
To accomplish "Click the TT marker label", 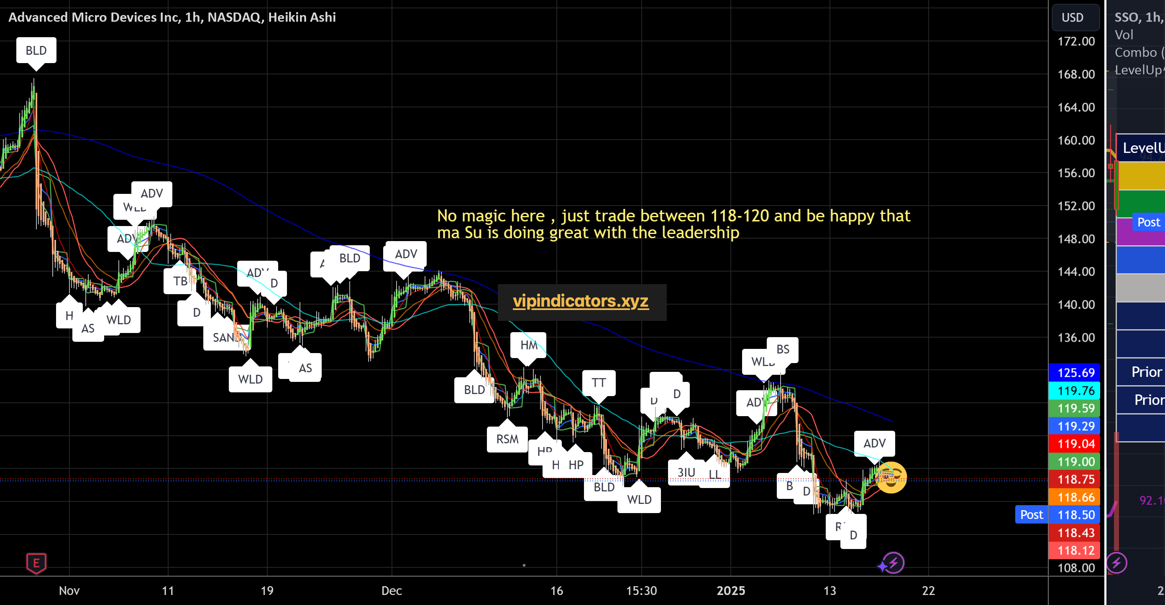I will click(x=599, y=383).
